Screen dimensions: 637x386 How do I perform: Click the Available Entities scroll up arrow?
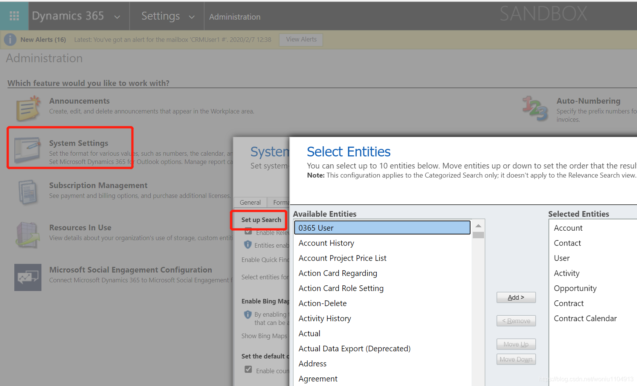coord(478,225)
